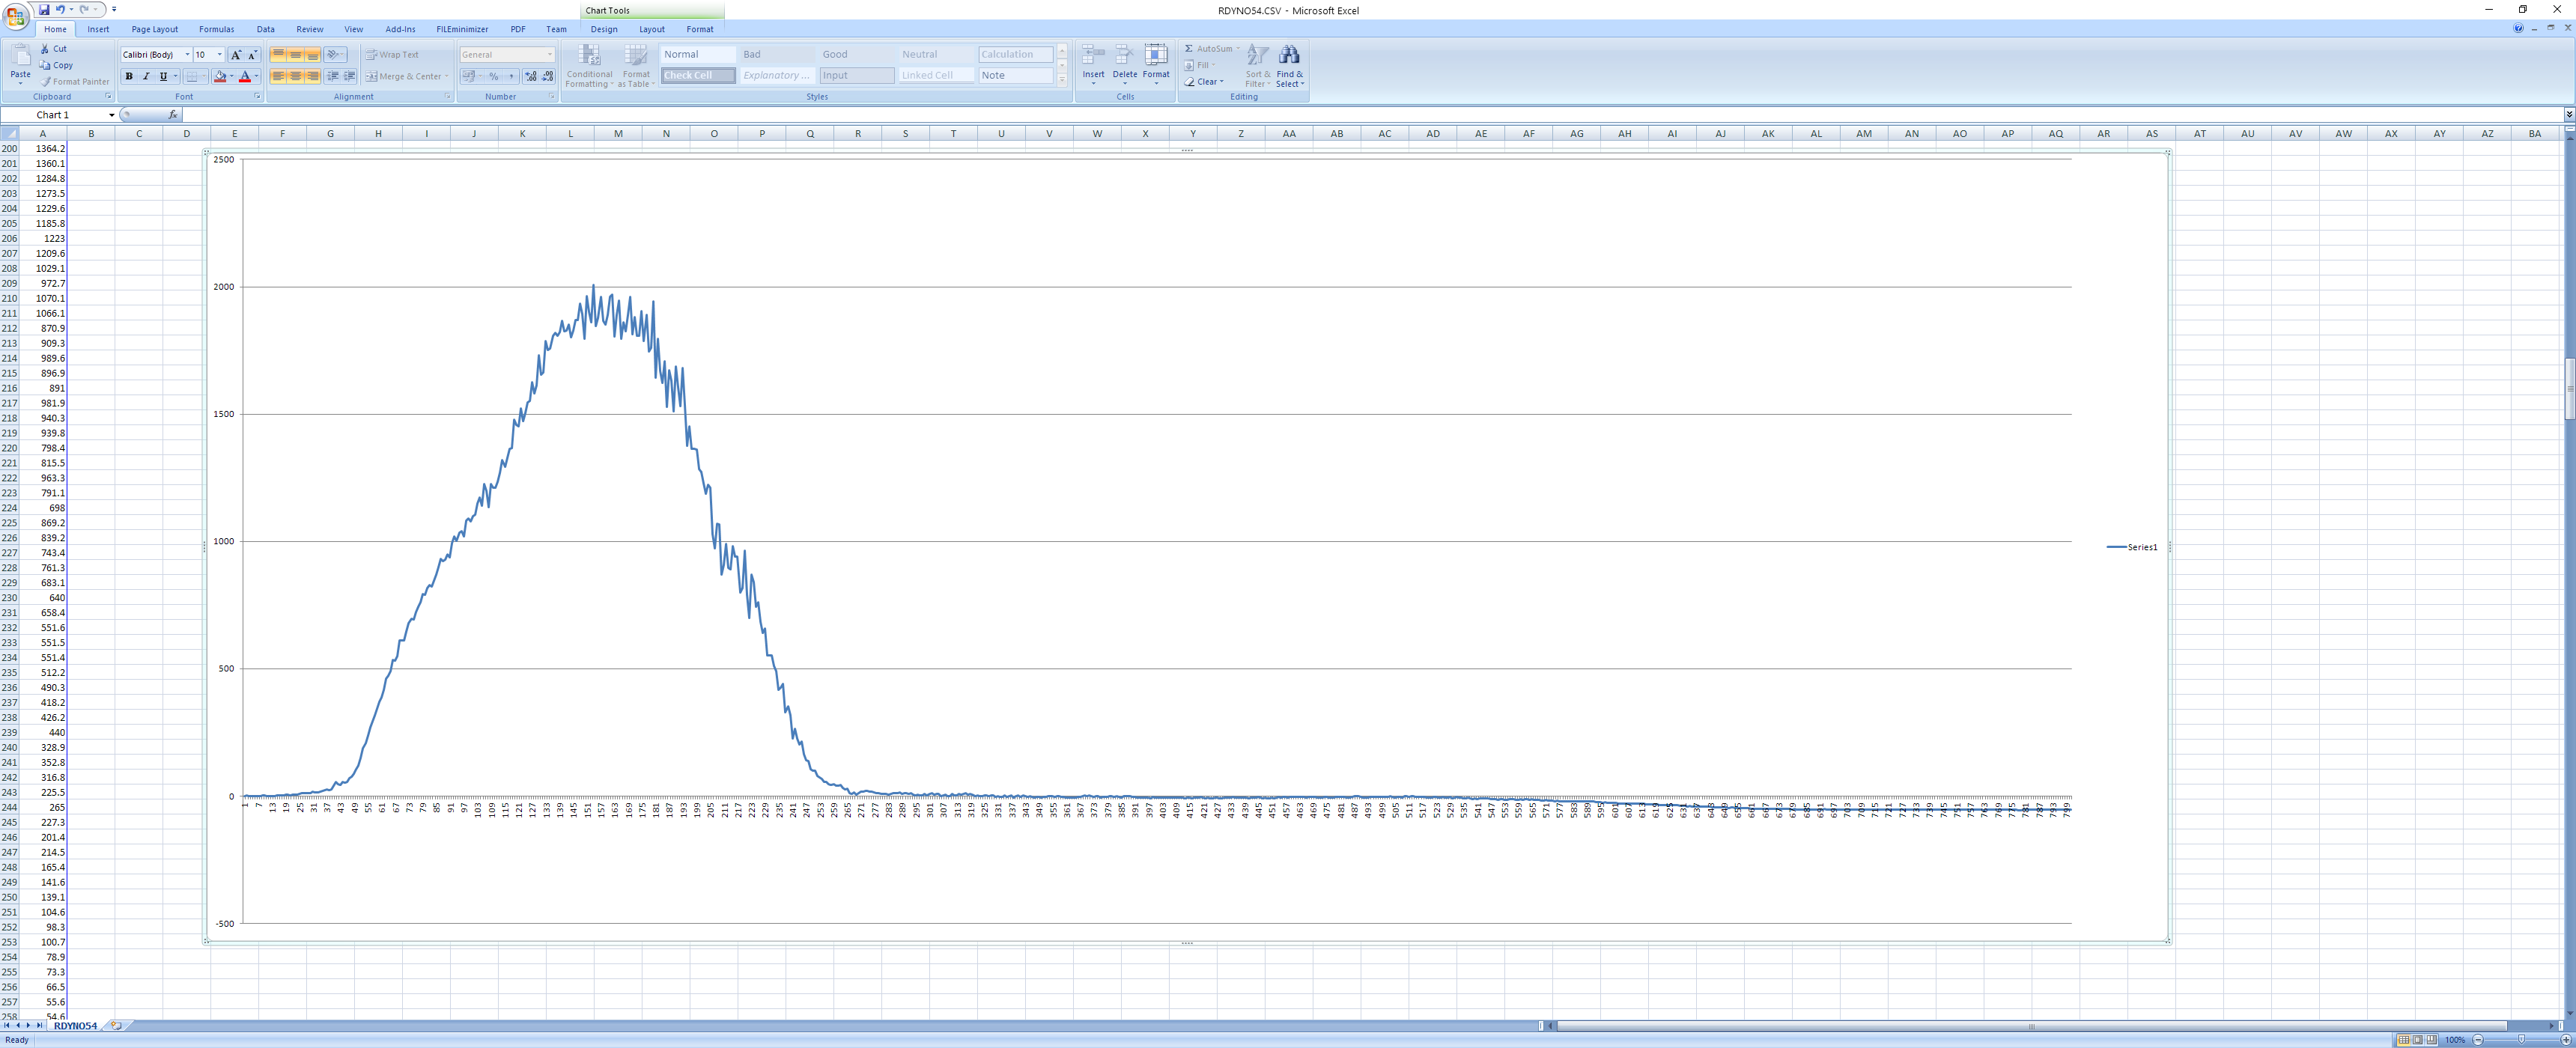Screen dimensions: 2576x1048
Task: Select the RDYNO54 sheet tab
Action: (x=75, y=1025)
